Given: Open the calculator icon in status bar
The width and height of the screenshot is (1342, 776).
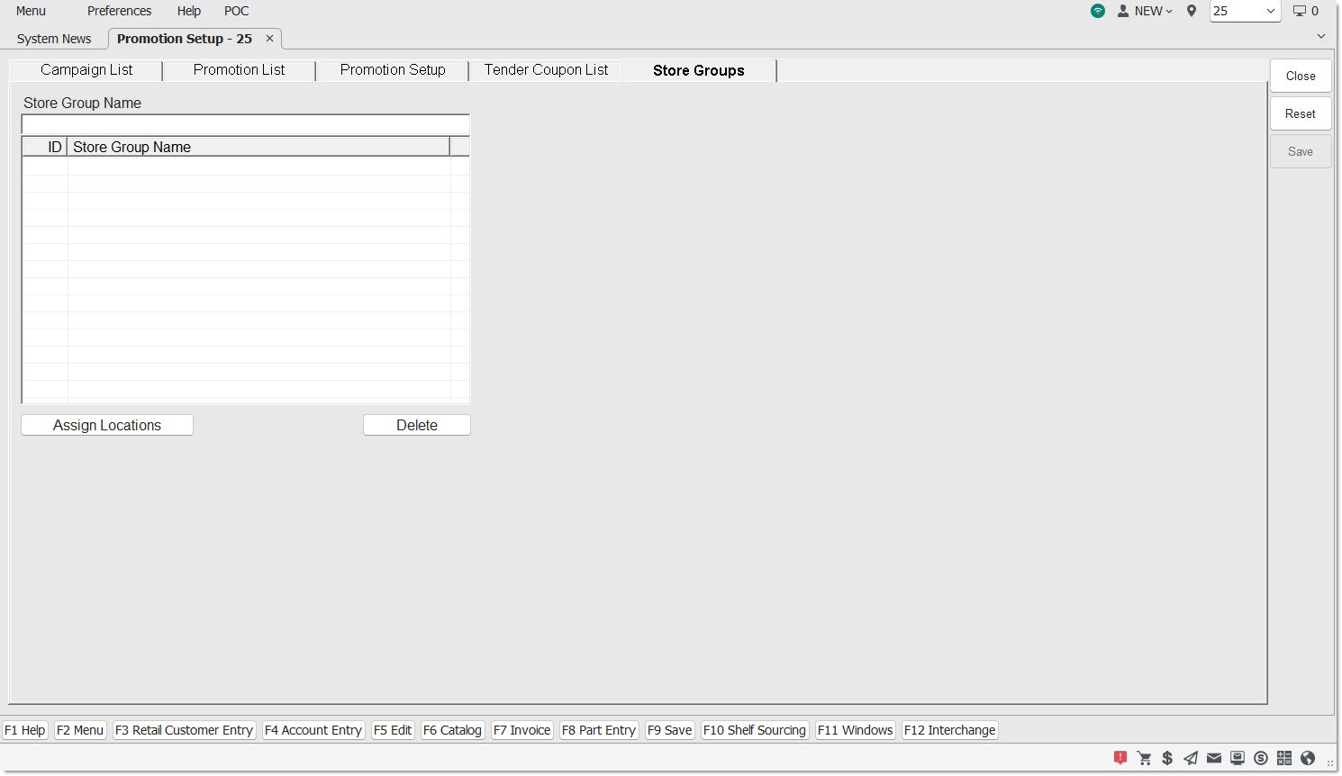Looking at the screenshot, I should point(1284,758).
